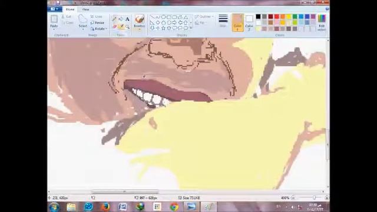This screenshot has width=377, height=212.
Task: Expand the Select dropdown arrow
Action: tap(82, 29)
